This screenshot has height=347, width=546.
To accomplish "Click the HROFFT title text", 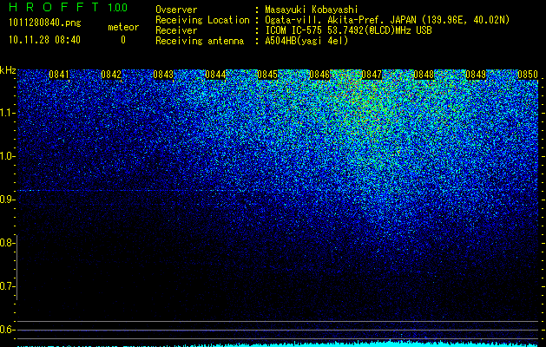I will (x=54, y=7).
